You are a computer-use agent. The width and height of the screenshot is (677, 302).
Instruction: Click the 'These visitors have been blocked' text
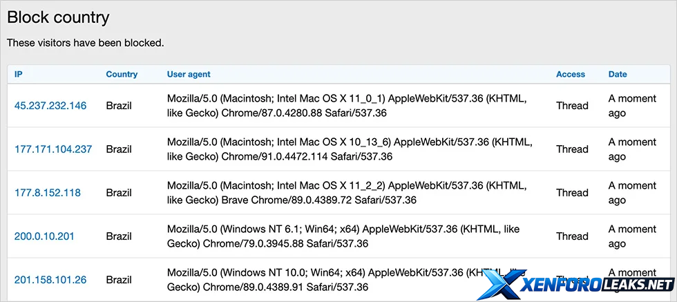pos(86,43)
